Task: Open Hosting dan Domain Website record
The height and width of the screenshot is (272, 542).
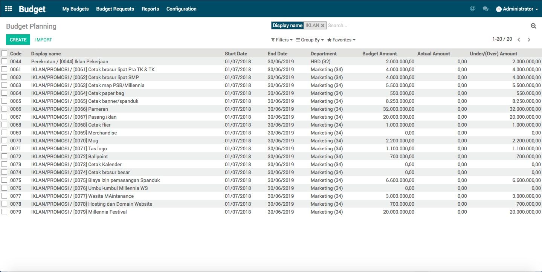Action: [92, 204]
